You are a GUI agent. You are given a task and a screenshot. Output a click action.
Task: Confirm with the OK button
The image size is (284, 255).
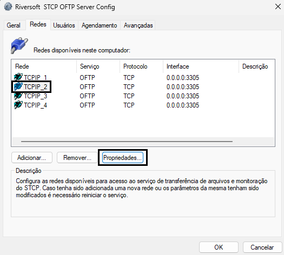coord(219,247)
